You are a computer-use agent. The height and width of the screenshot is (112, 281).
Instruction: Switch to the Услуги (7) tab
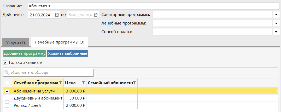[15, 42]
